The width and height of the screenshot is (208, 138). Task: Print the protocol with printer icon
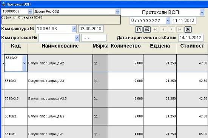coord(147,29)
